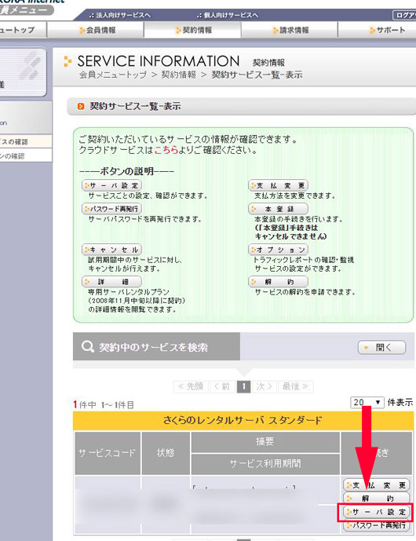
Task: Click the 解約 legend button
Action: tap(278, 282)
